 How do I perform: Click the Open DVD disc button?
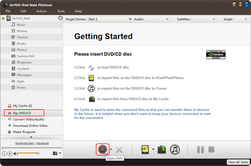pyautogui.click(x=102, y=150)
